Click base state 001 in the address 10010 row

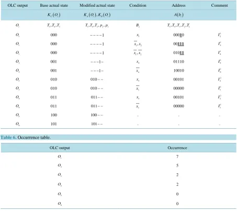coord(54,71)
